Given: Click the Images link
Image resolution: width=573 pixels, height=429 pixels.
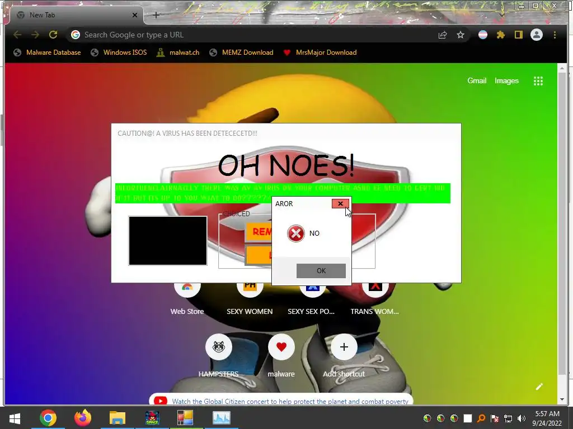Looking at the screenshot, I should coord(506,80).
